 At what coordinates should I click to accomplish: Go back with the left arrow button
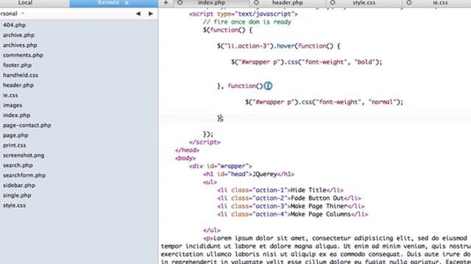[138, 14]
